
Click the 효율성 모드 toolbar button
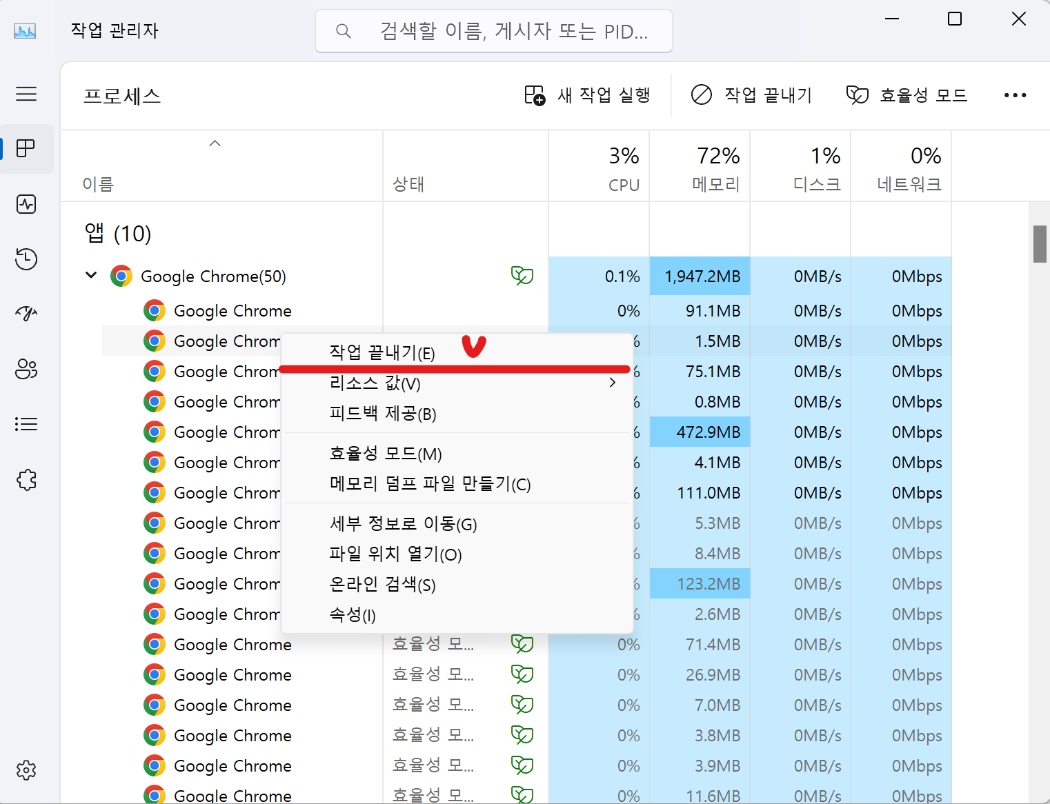[907, 95]
